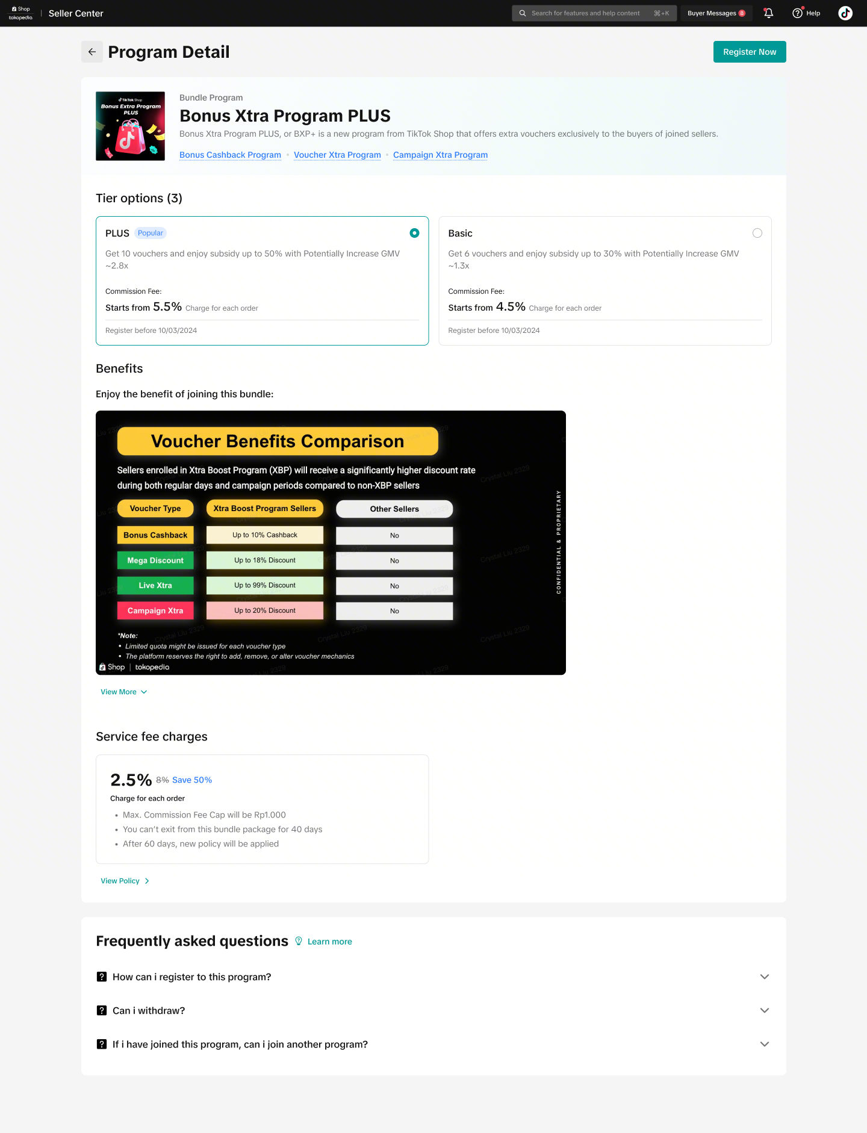Viewport: 867px width, 1133px height.
Task: Open the Voucher Benefits Comparison image
Action: point(331,542)
